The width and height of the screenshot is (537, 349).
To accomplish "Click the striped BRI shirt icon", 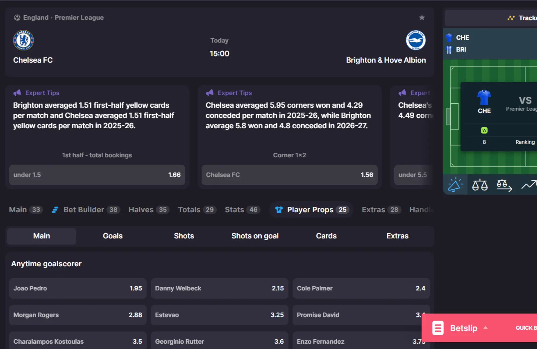I will [x=449, y=50].
